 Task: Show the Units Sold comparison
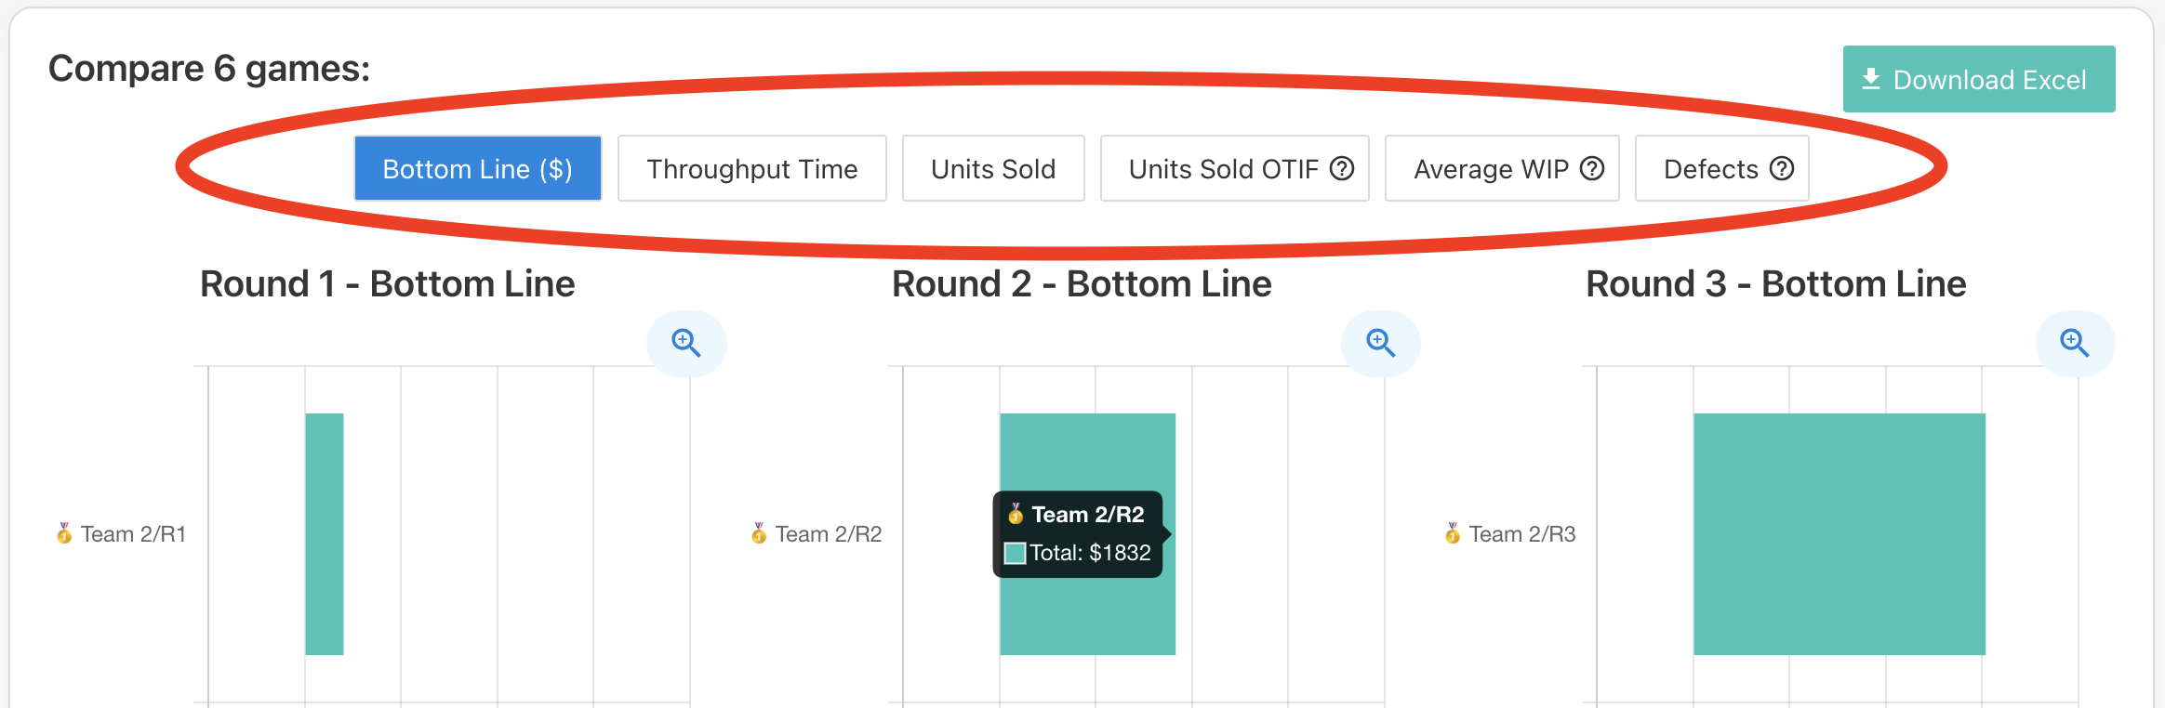click(992, 168)
